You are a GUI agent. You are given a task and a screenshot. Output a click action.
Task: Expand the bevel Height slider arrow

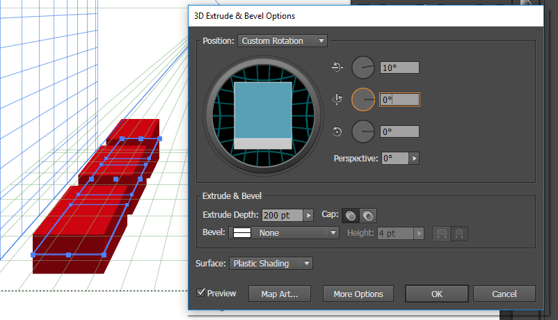pos(419,234)
